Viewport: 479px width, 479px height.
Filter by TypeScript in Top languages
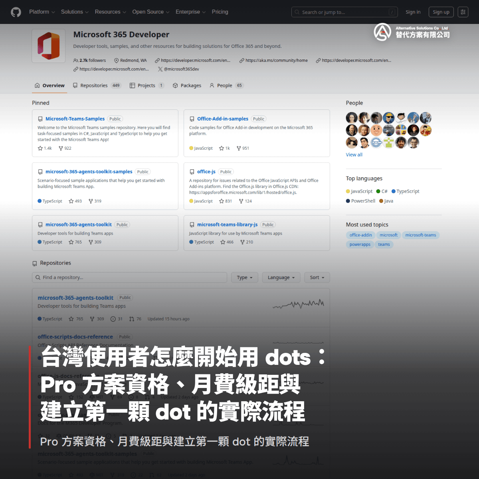pyautogui.click(x=406, y=191)
